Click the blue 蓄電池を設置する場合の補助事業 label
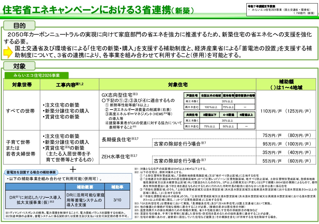The image size is (319, 224). coord(31,172)
